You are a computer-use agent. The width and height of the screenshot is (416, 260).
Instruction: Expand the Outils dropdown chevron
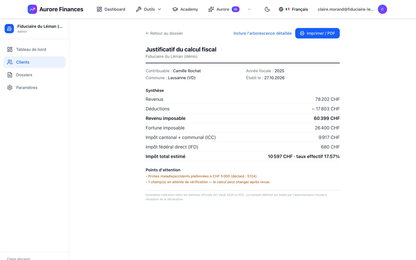click(x=160, y=9)
